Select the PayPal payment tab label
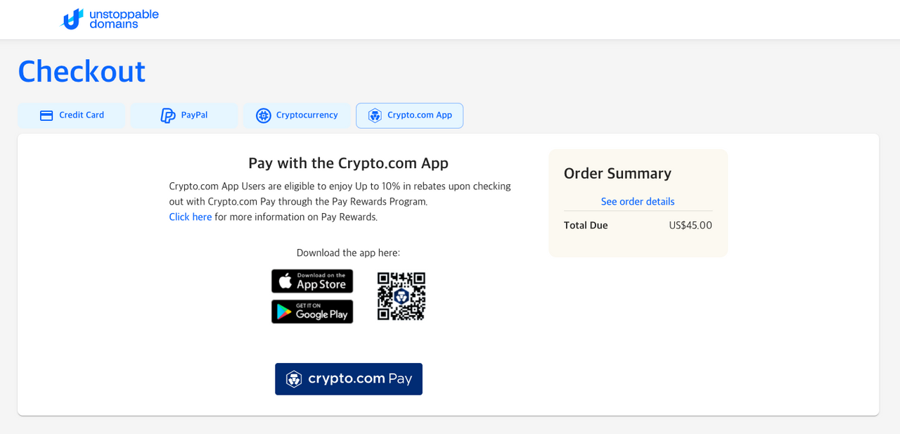The height and width of the screenshot is (434, 900). 194,115
